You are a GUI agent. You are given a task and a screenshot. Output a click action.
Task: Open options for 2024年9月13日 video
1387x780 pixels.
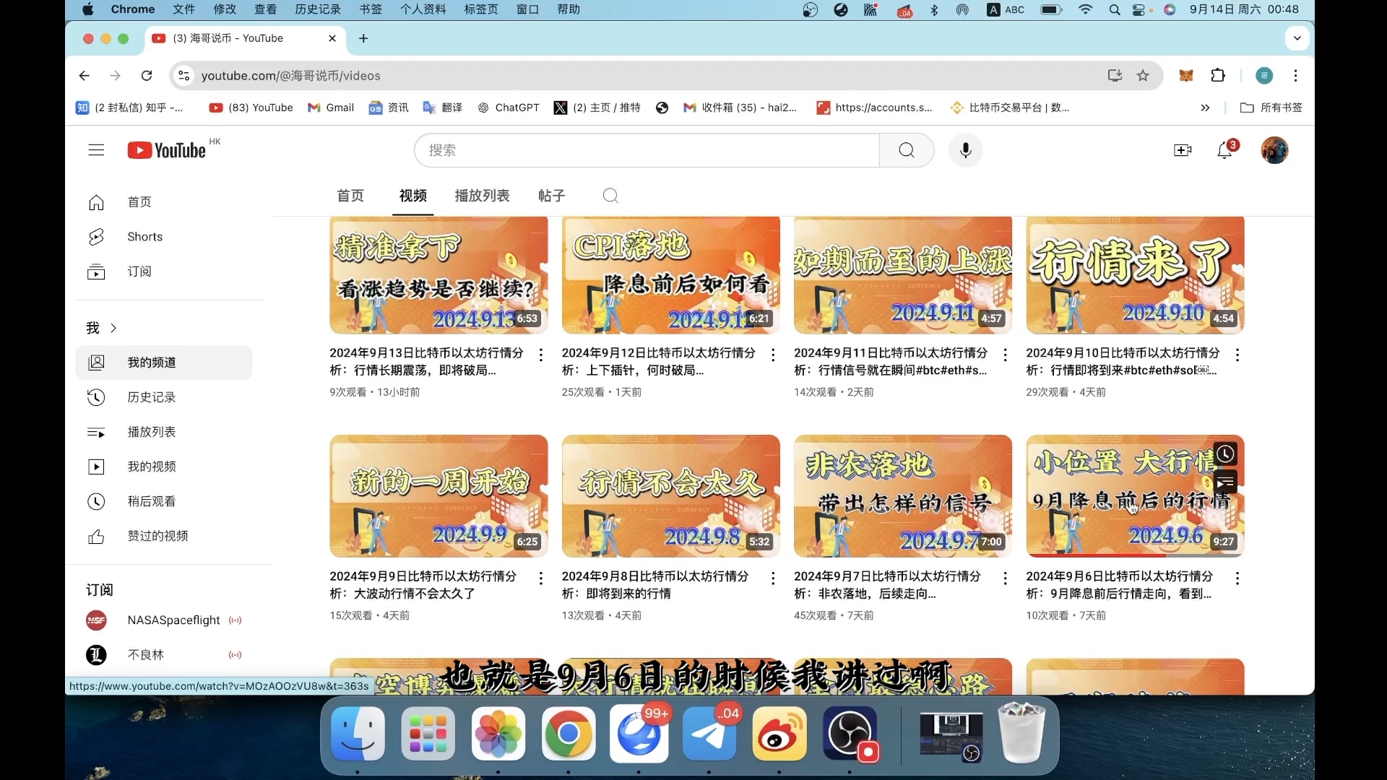point(541,355)
